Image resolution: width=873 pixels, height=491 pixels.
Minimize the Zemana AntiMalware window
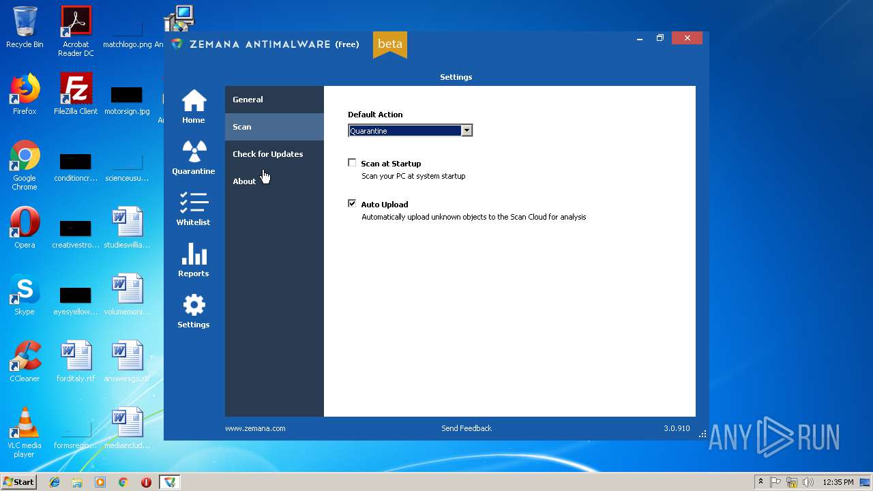coord(640,38)
